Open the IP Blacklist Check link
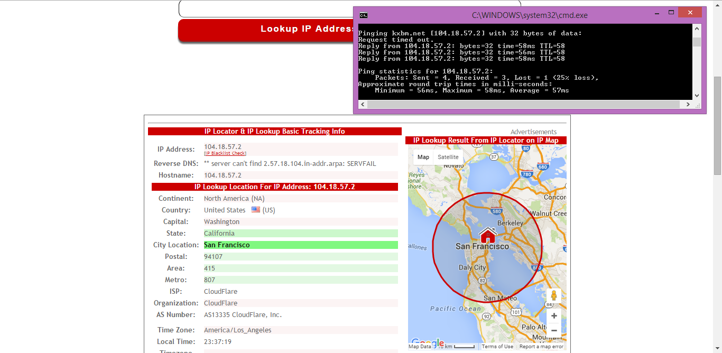The height and width of the screenshot is (353, 722). tap(225, 153)
